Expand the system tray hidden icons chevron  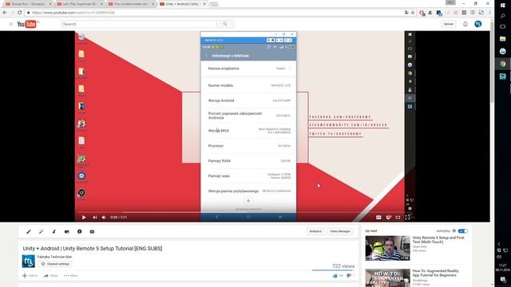[x=499, y=244]
